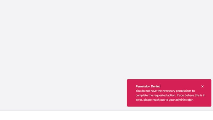Image resolution: width=213 pixels, height=120 pixels.
Task: Click the white footer strip below the divider
Action: (x=106, y=116)
